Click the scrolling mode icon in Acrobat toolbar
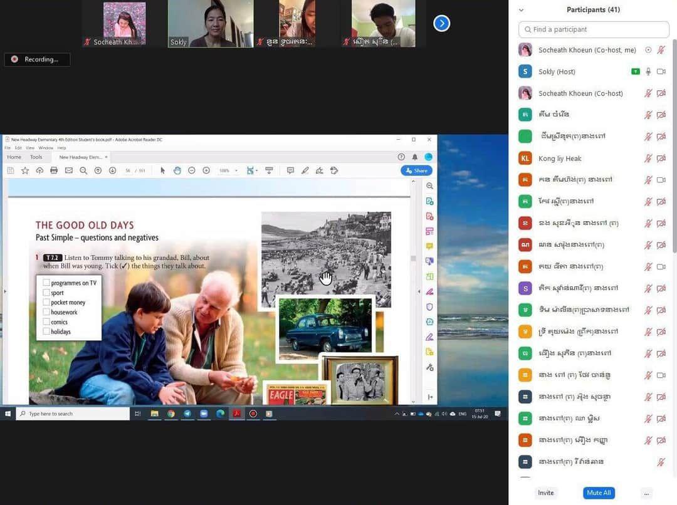This screenshot has width=677, height=505. pos(269,170)
